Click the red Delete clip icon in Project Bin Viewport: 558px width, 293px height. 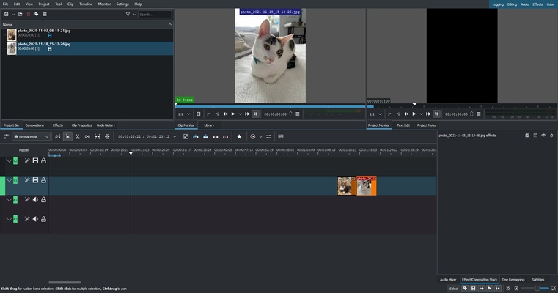(29, 14)
